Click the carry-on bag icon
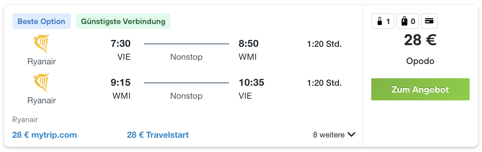This screenshot has width=482, height=152. pyautogui.click(x=379, y=21)
